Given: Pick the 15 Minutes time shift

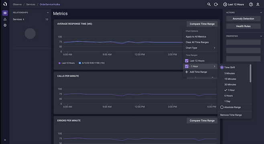Looking at the screenshot, I should point(230,79).
